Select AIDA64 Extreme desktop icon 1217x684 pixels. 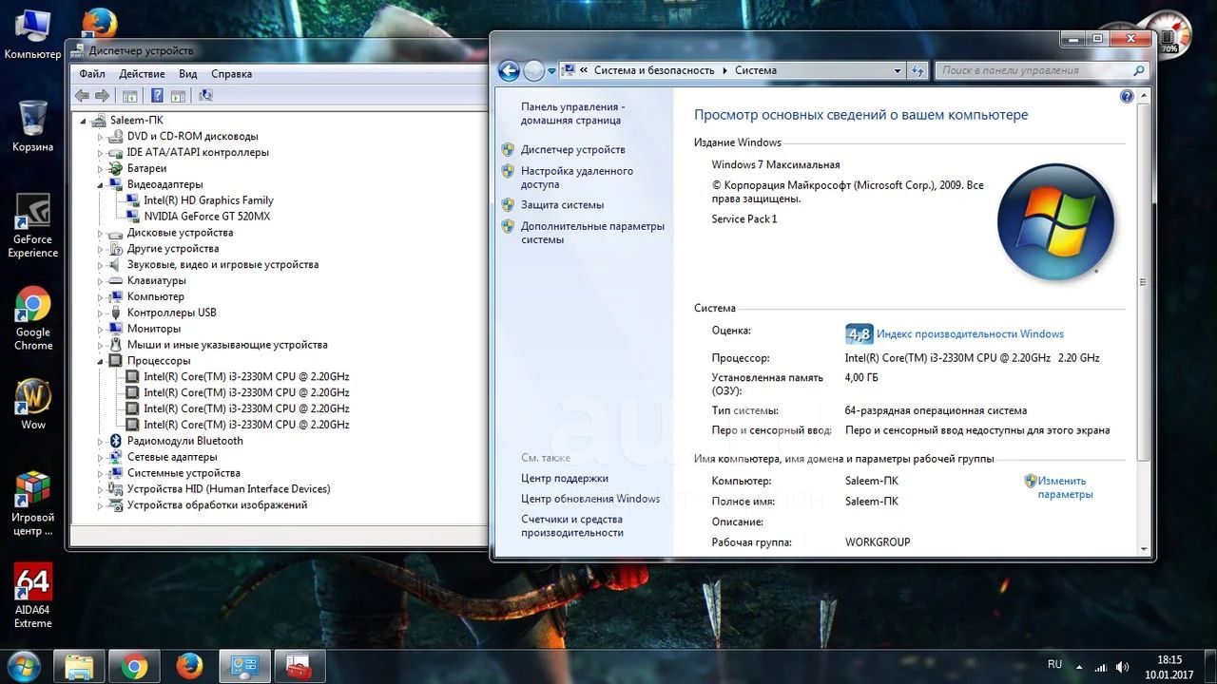(x=32, y=597)
